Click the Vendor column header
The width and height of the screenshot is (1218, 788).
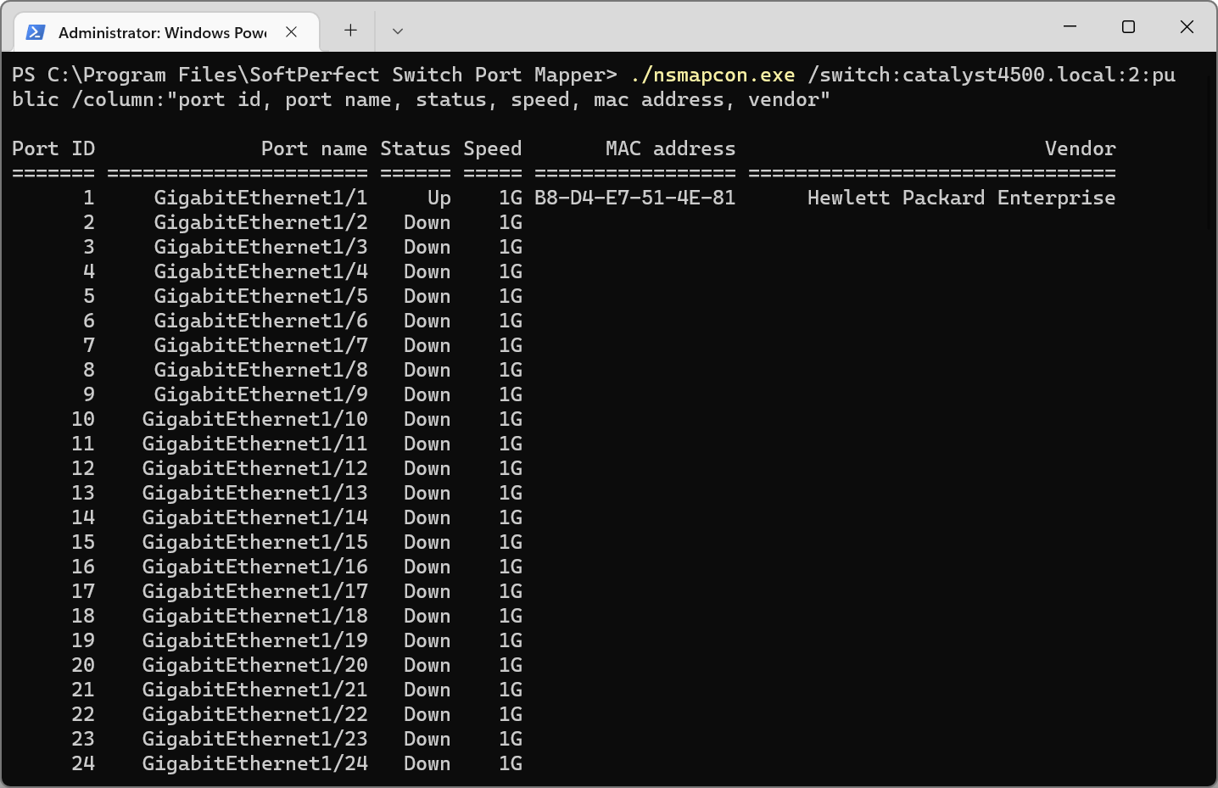click(1080, 148)
